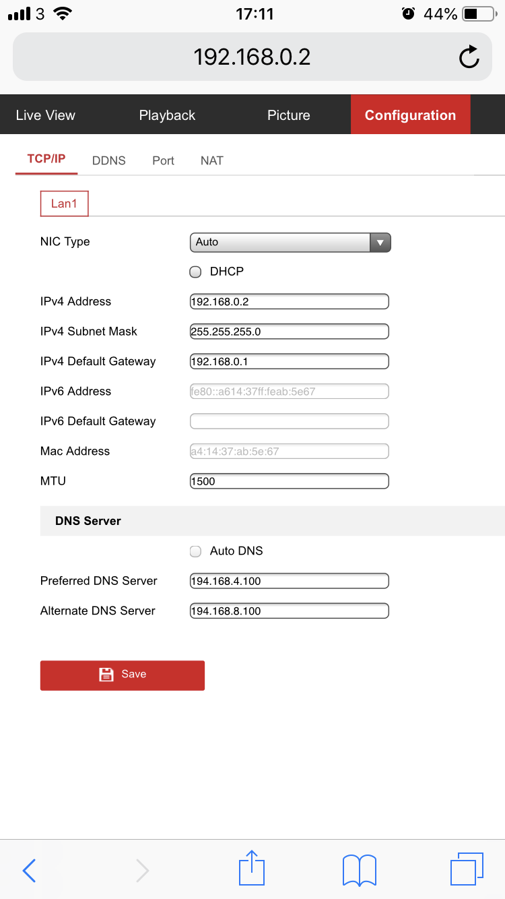The width and height of the screenshot is (505, 899).
Task: Focus the Preferred DNS Server field
Action: click(x=290, y=581)
